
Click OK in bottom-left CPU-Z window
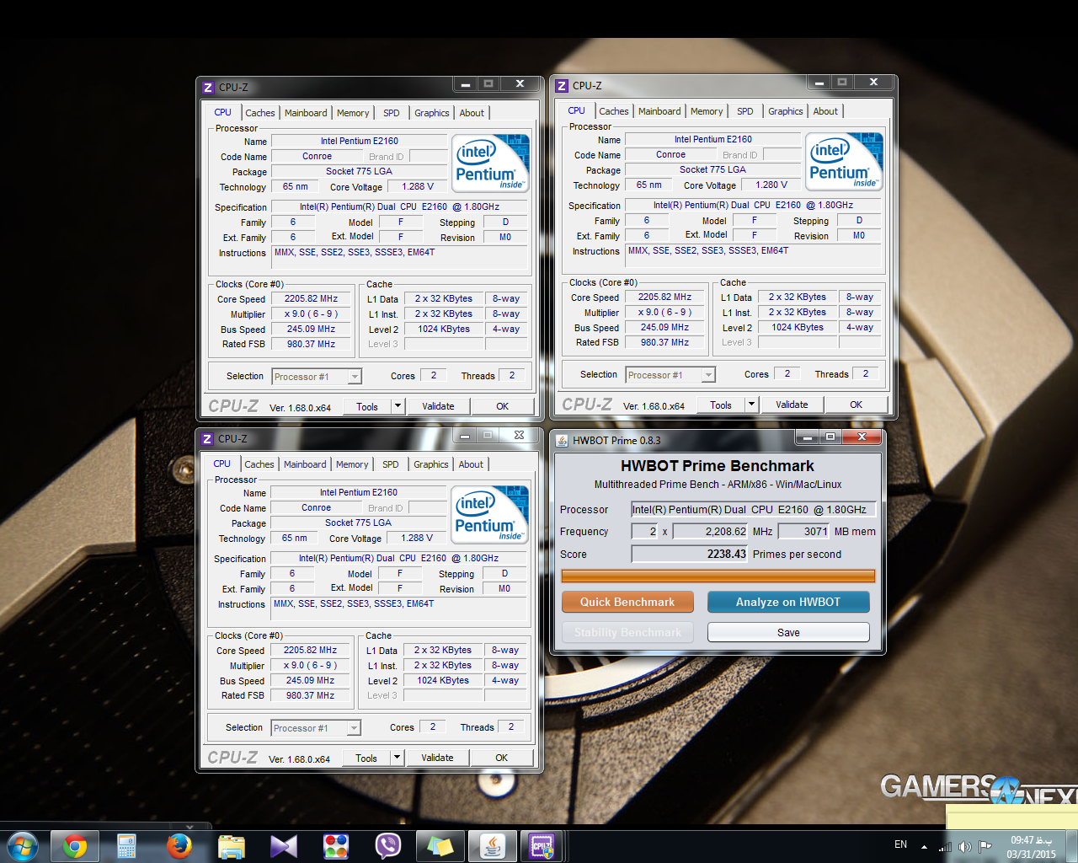[x=502, y=758]
